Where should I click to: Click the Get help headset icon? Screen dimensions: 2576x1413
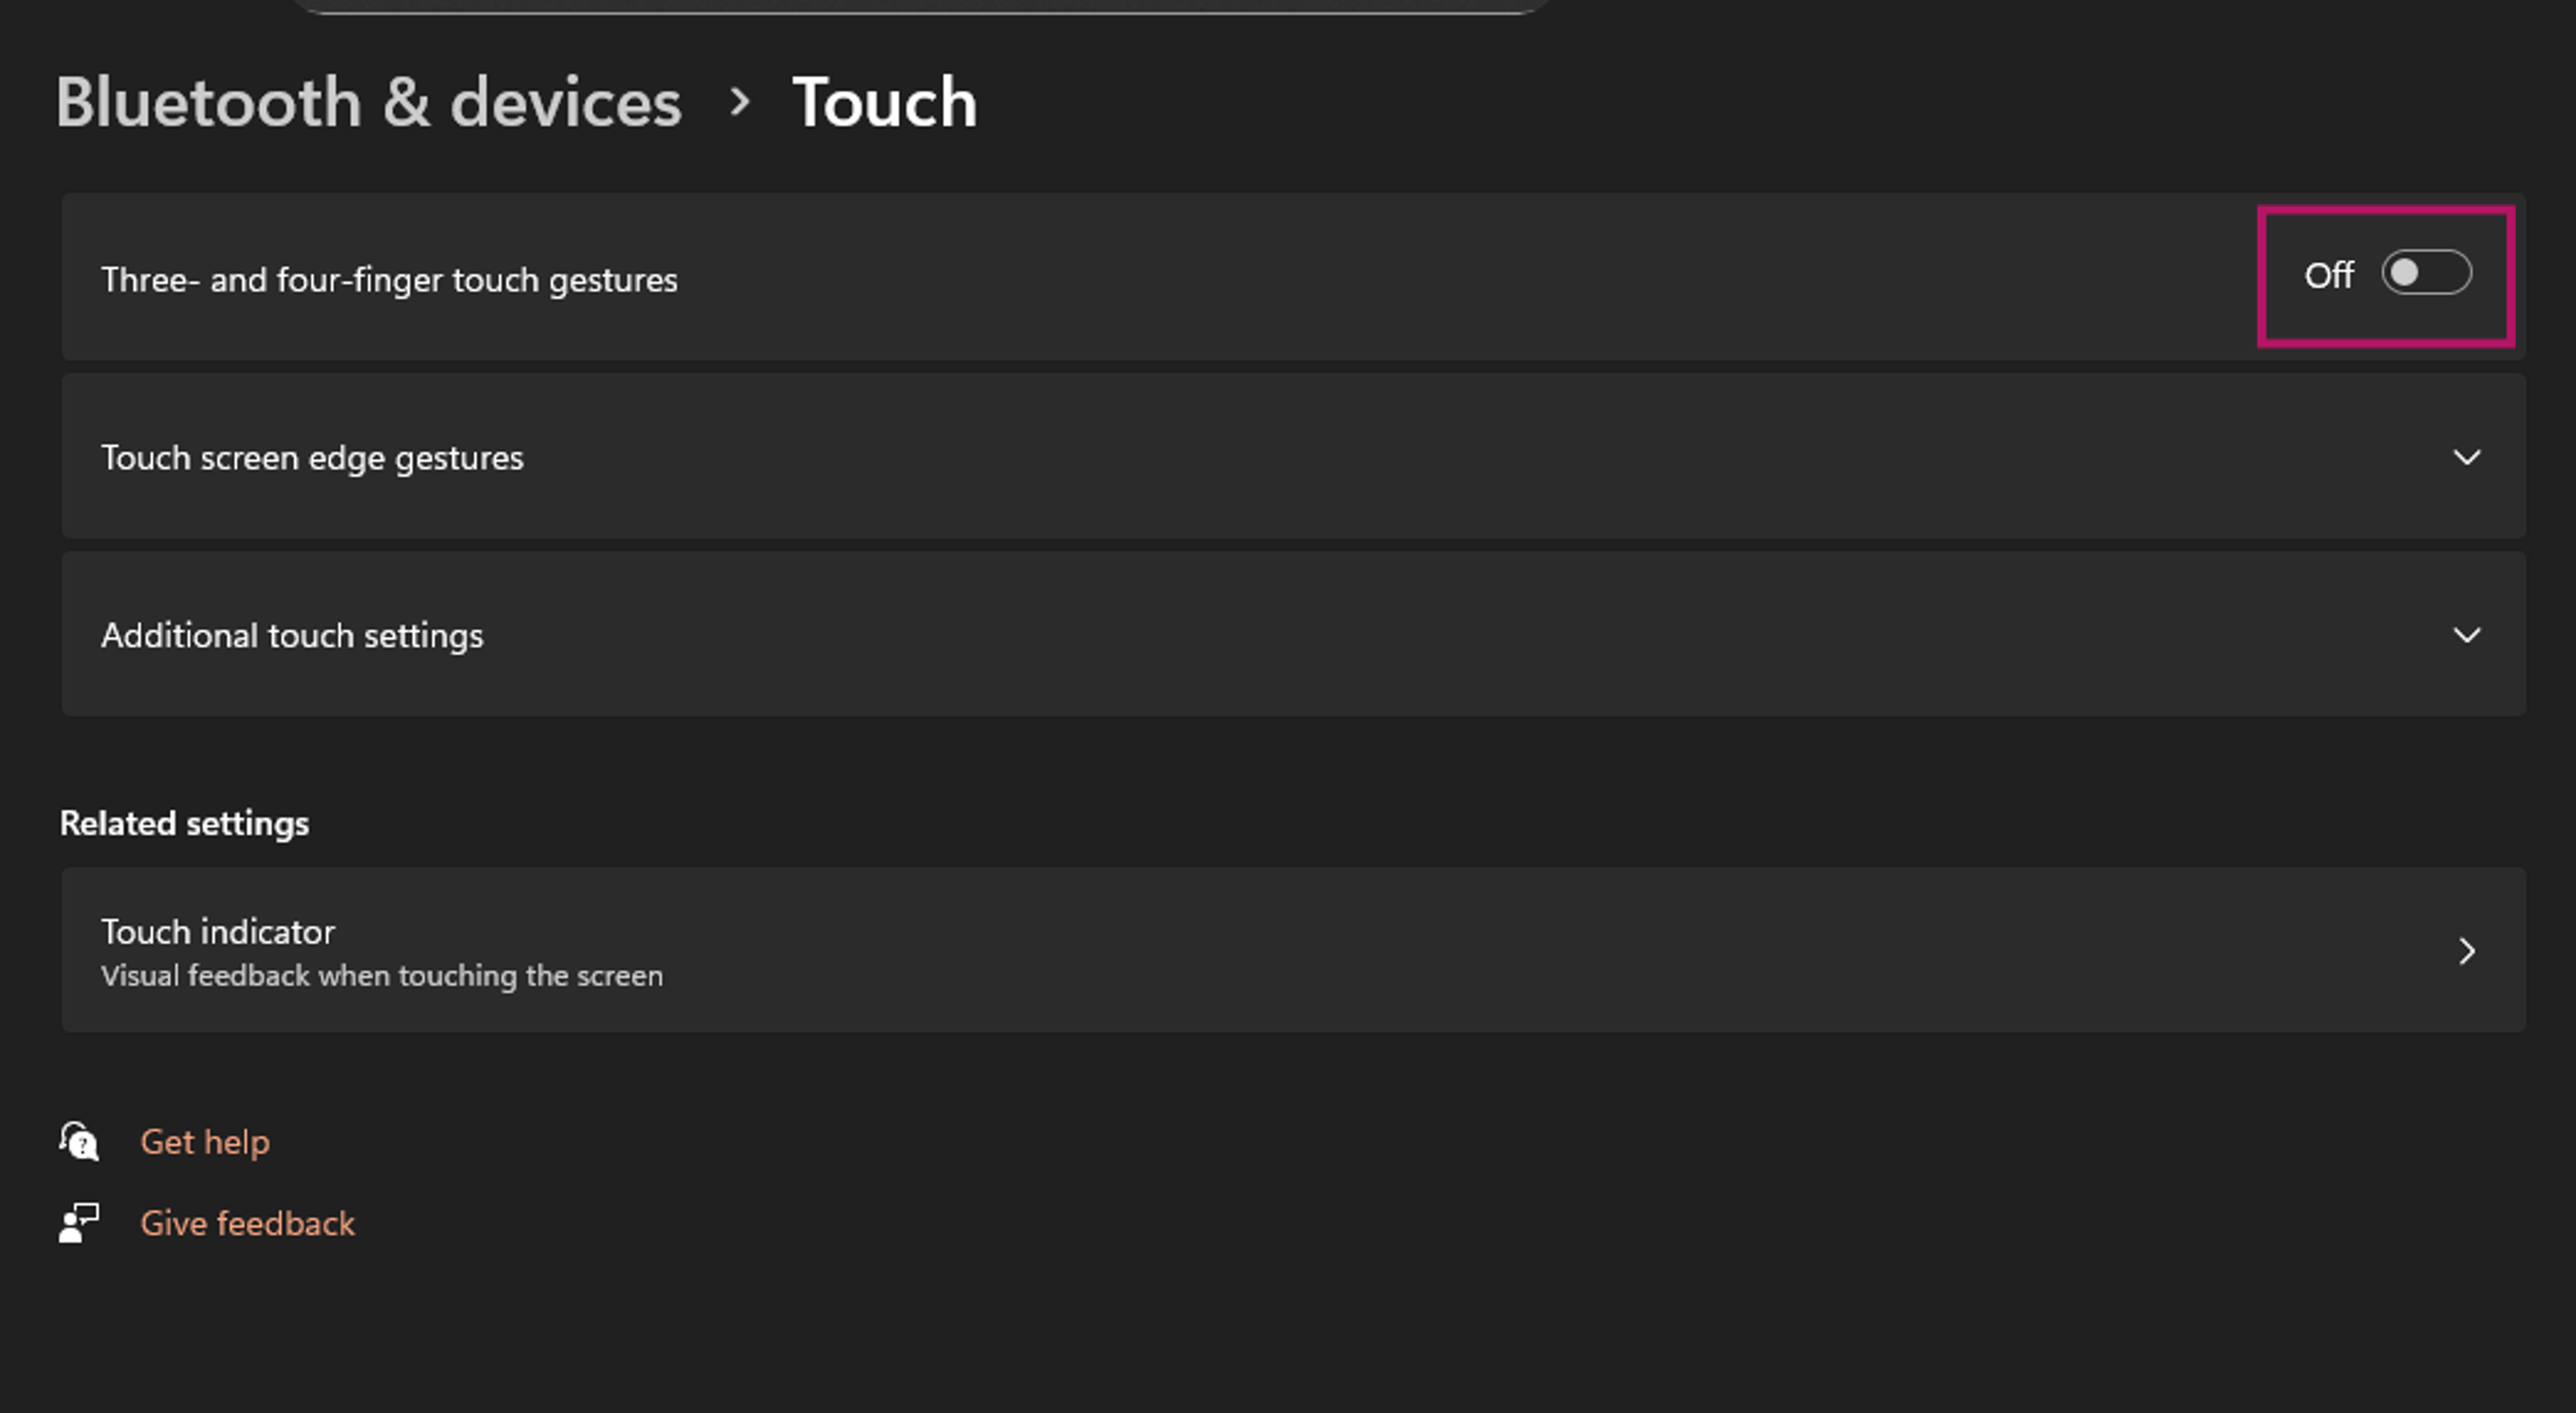[78, 1142]
